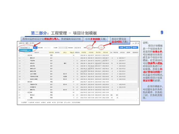Click the 全部展开 expand-all icon
179x134 pixels.
point(22,103)
